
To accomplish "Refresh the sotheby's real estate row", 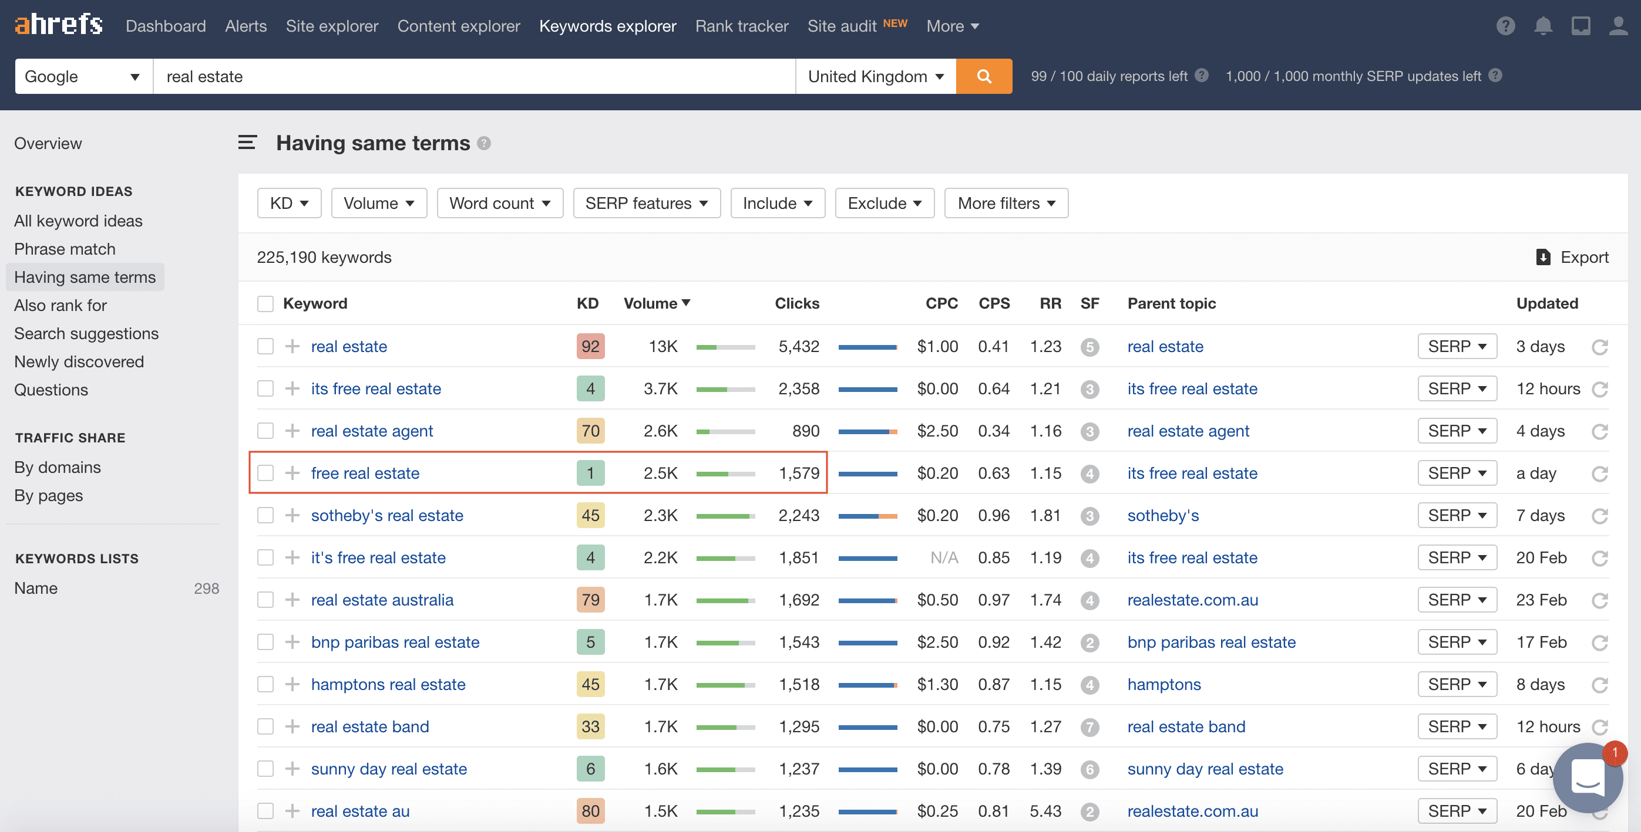I will point(1599,516).
